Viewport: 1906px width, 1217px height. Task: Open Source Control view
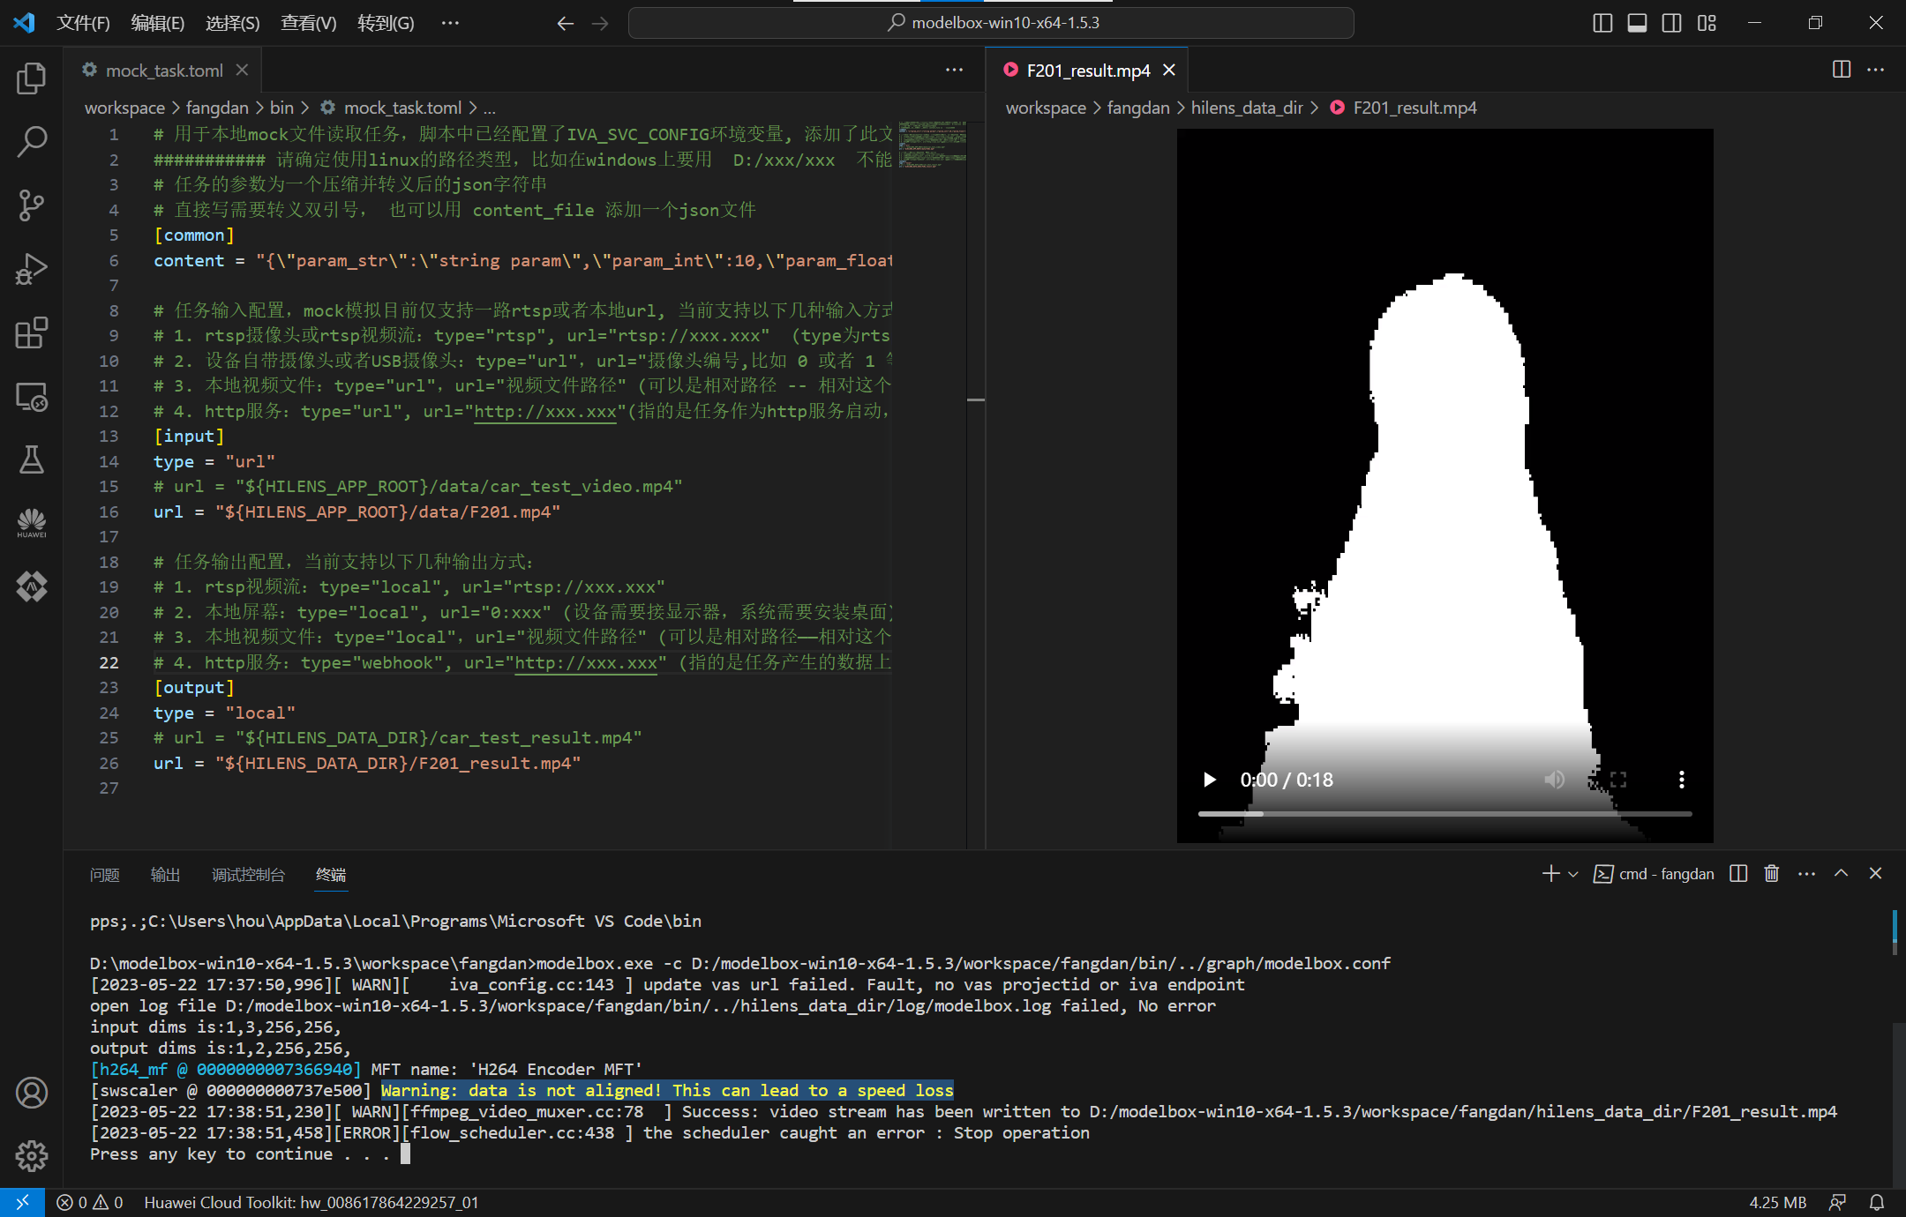pyautogui.click(x=32, y=205)
